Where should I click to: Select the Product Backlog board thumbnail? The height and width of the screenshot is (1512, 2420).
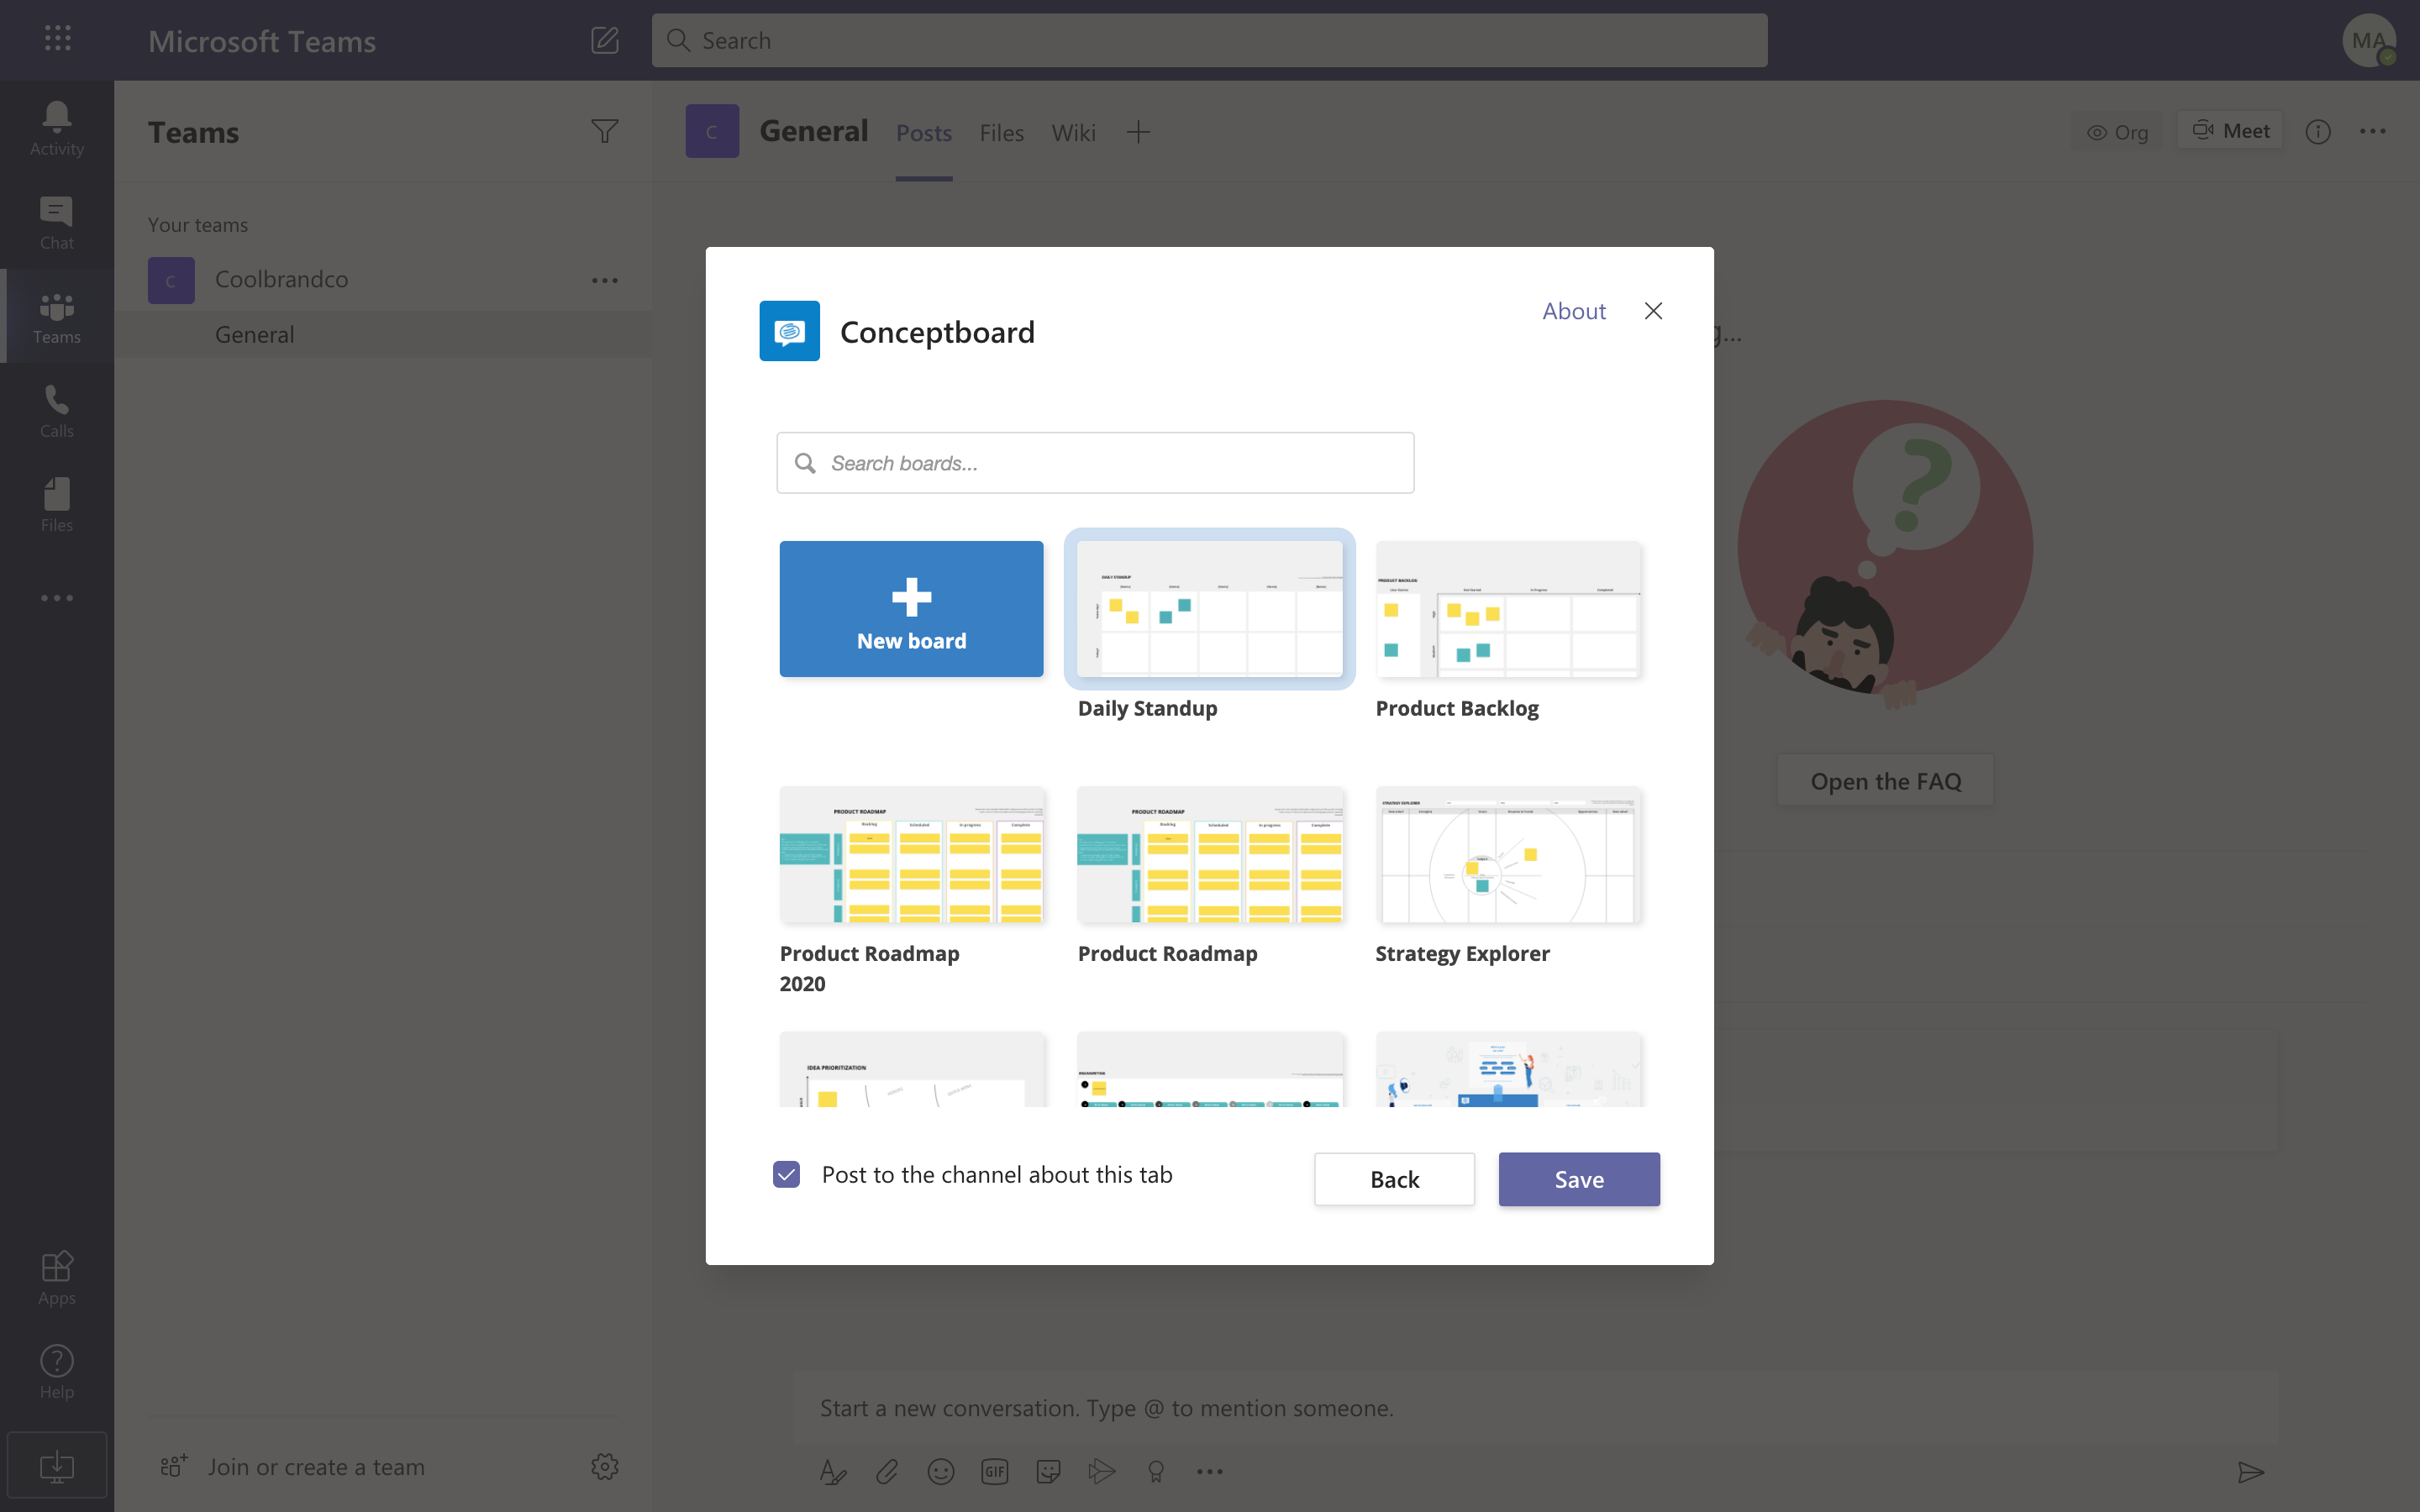1508,609
